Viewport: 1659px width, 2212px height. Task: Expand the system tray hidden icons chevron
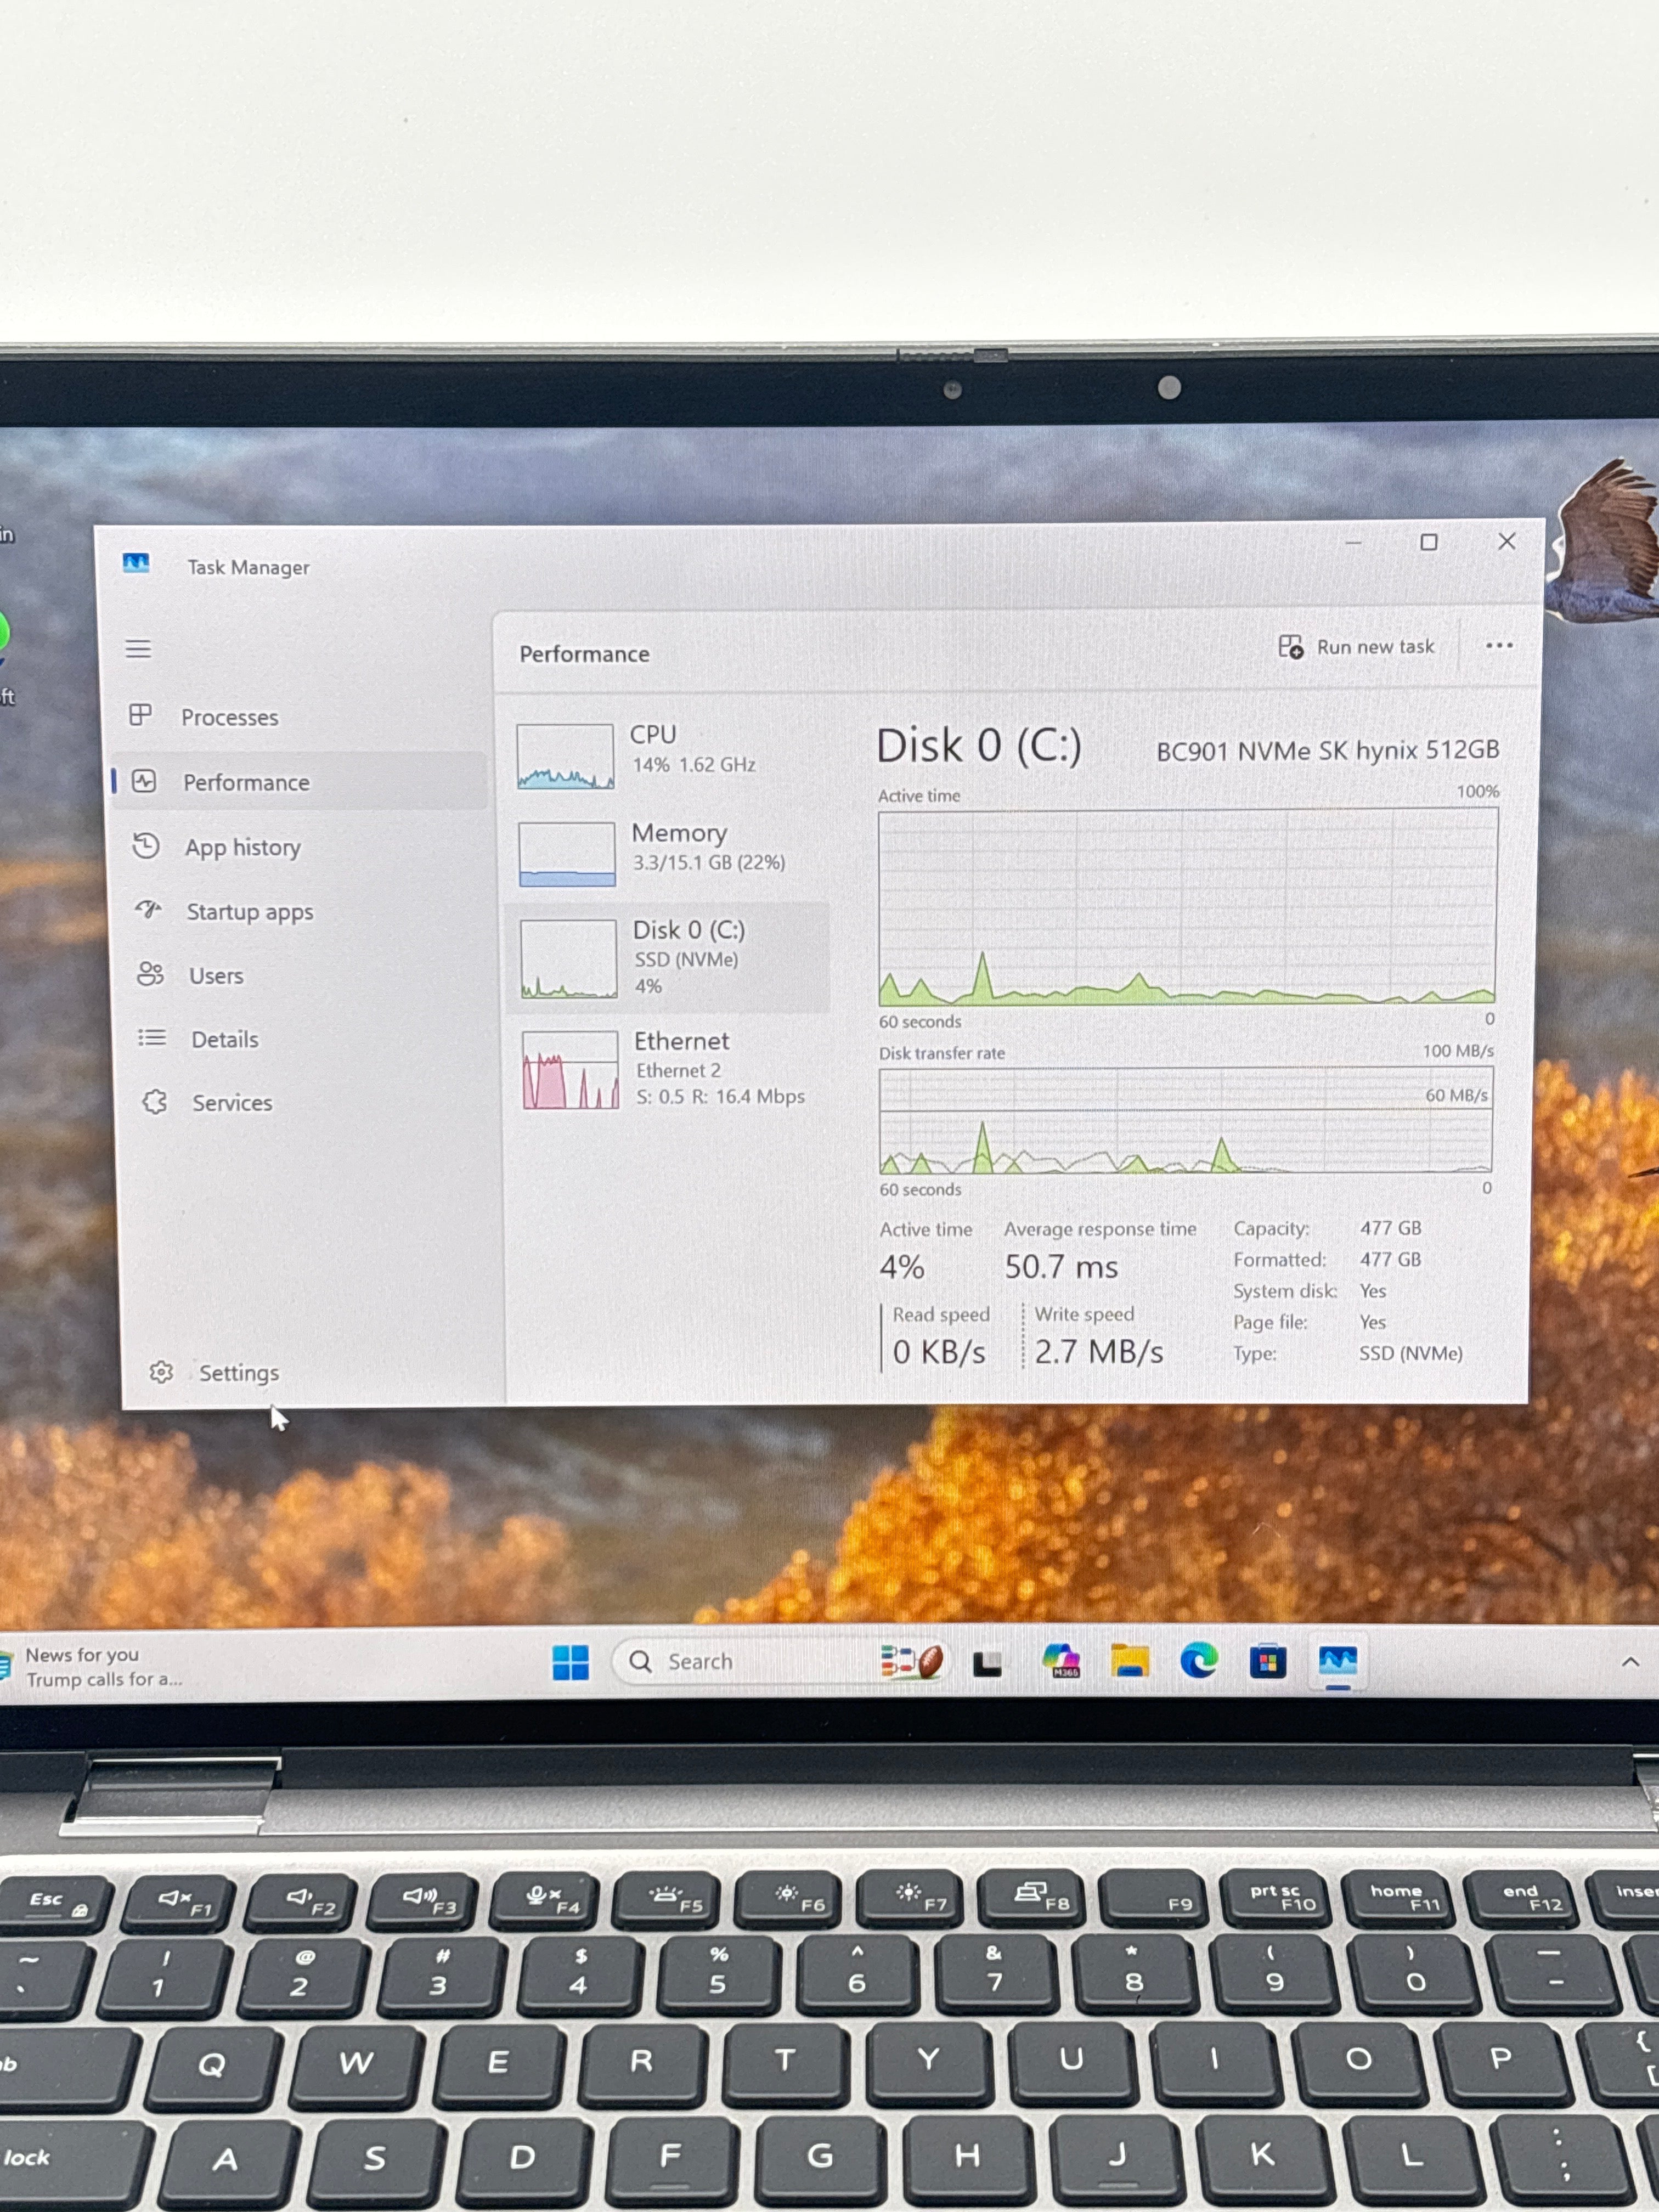1630,1662
